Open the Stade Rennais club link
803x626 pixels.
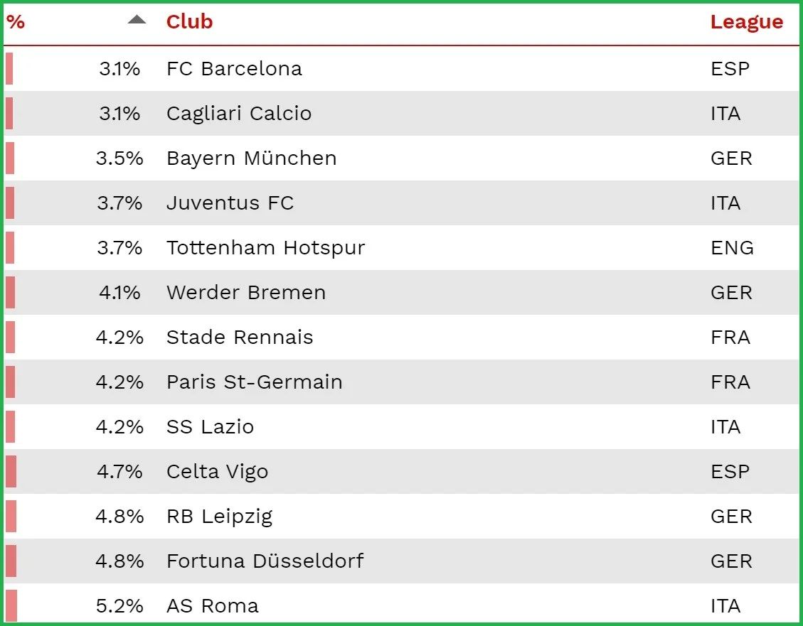[x=240, y=338]
